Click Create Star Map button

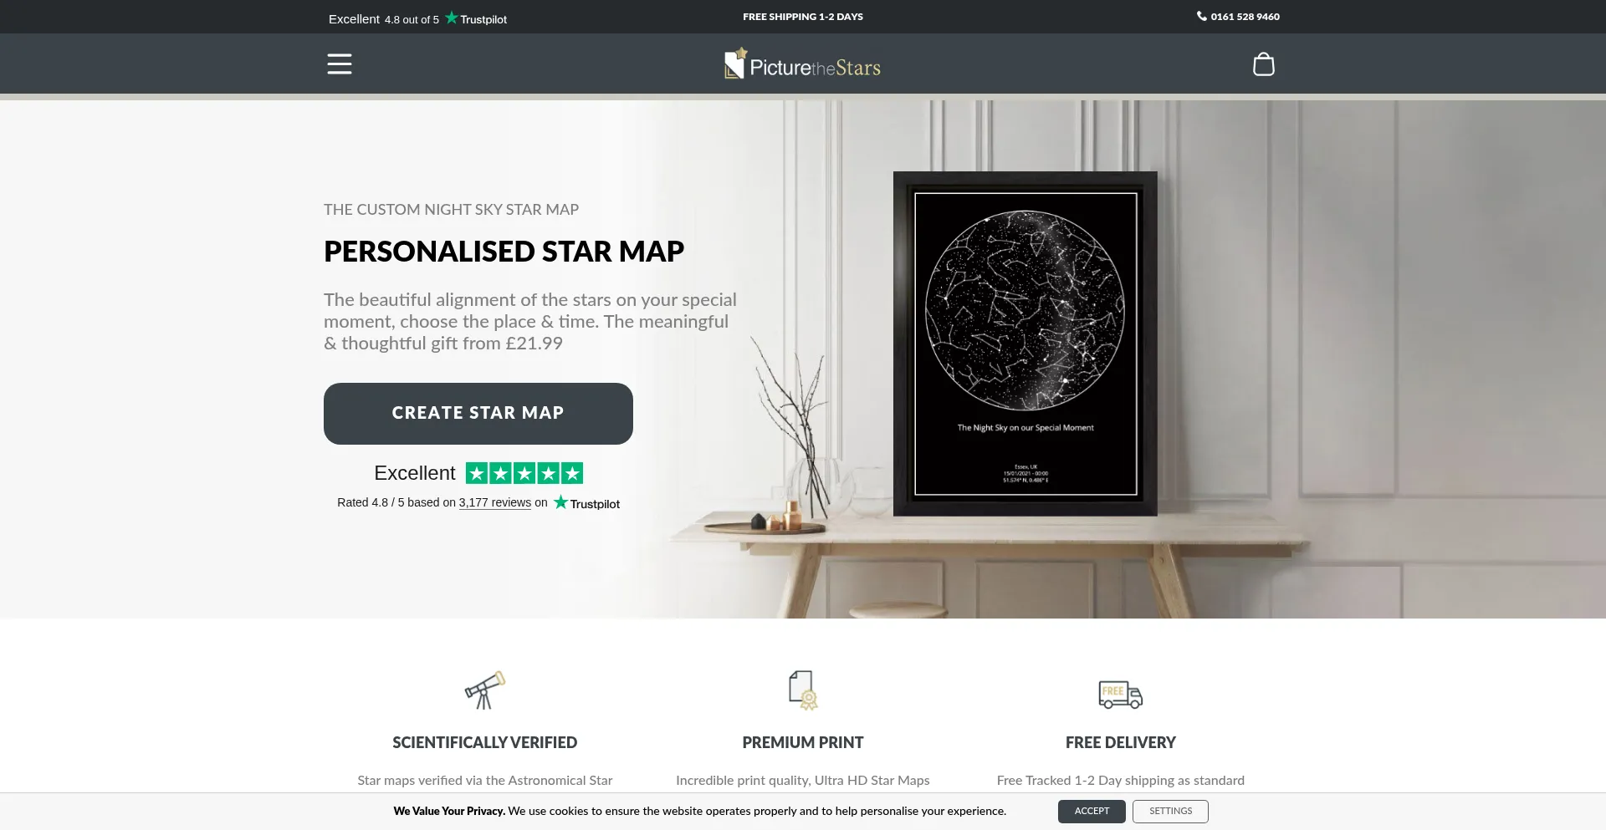[x=478, y=414]
